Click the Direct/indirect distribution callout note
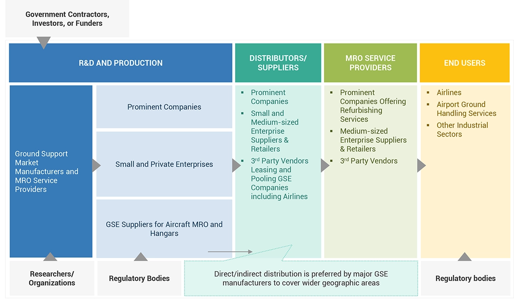514x305 pixels. click(x=301, y=278)
